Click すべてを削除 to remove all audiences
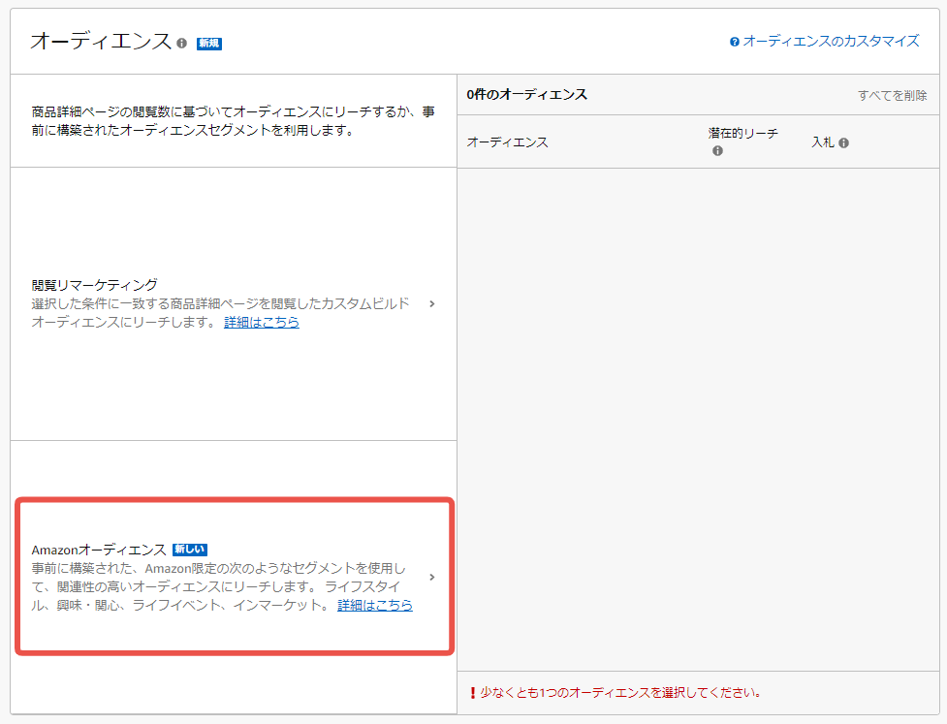 tap(892, 95)
